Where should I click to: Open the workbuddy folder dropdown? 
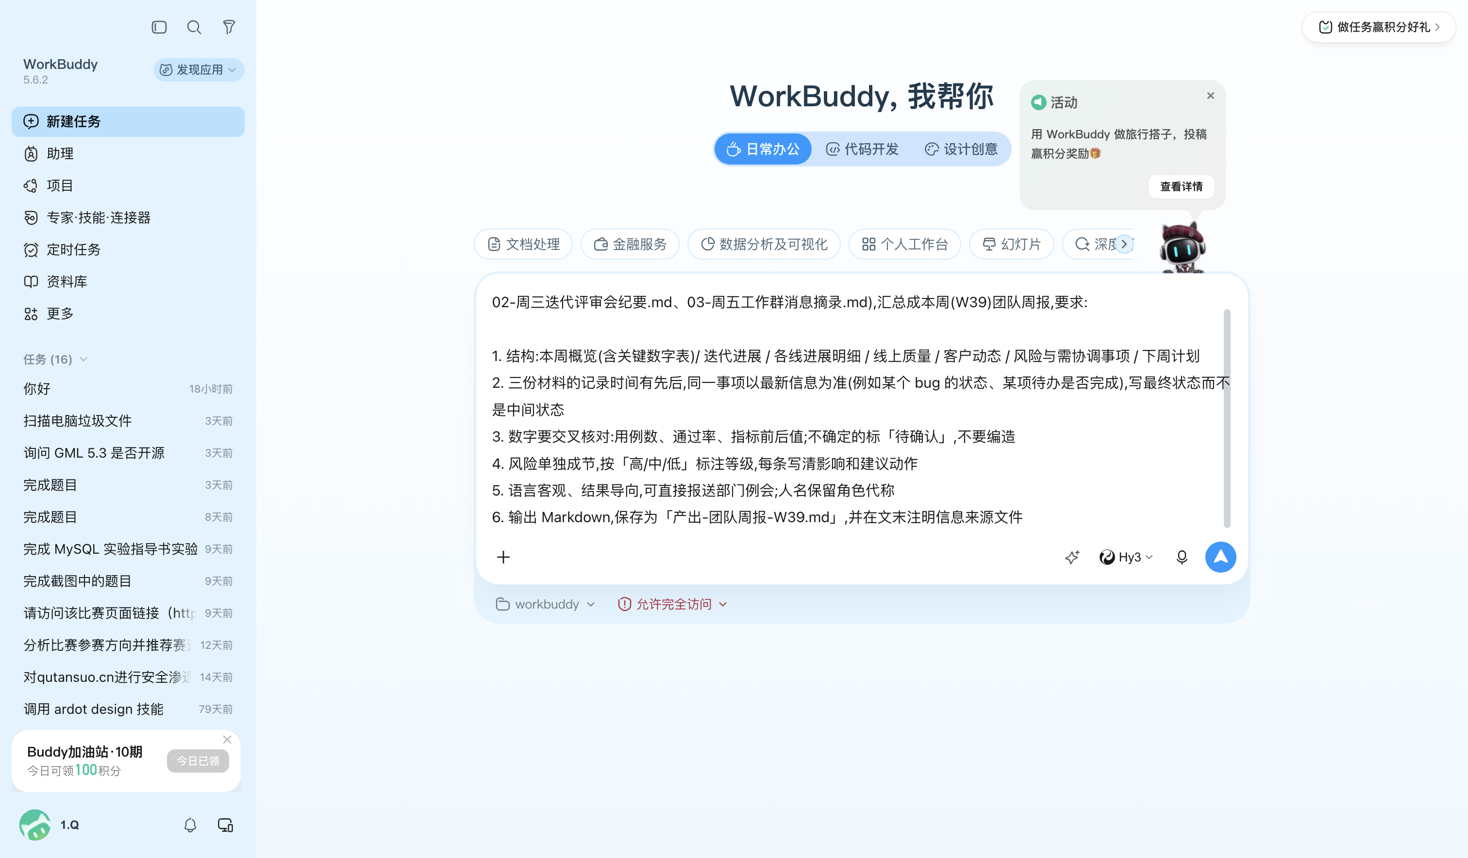[545, 604]
